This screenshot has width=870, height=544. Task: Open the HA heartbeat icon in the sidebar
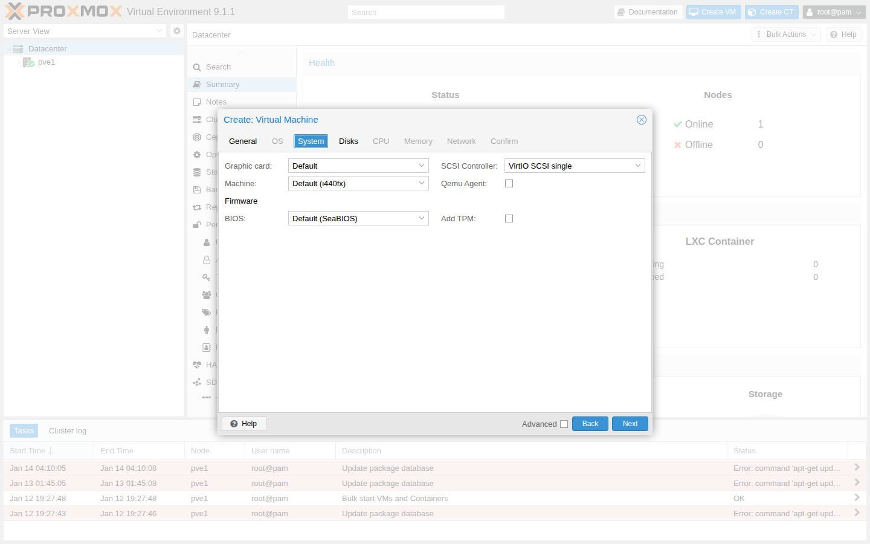click(x=197, y=364)
